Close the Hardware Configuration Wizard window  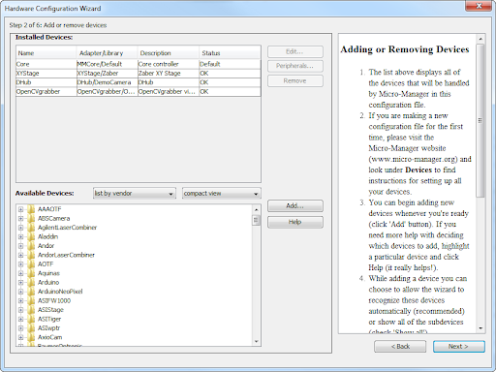(479, 6)
